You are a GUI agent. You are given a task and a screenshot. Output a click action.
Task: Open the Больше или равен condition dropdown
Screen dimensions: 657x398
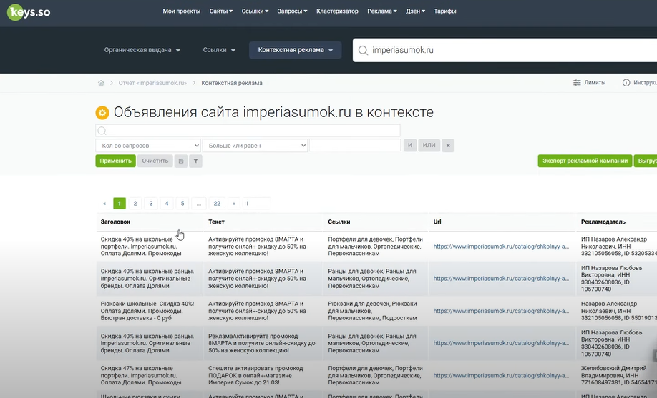[x=255, y=145]
